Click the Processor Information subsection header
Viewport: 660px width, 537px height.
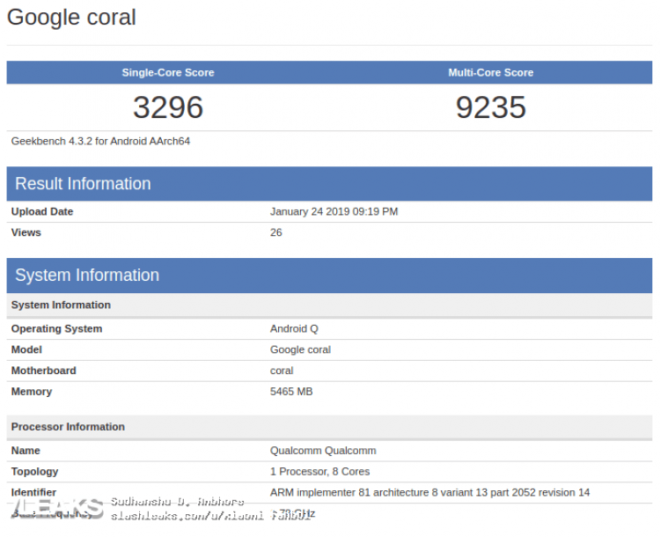[68, 427]
